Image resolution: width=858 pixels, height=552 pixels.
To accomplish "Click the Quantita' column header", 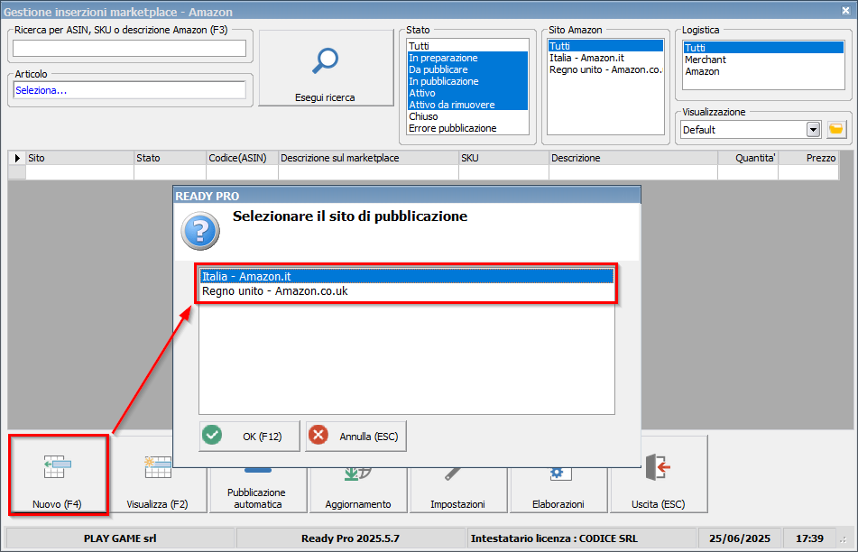I will pyautogui.click(x=748, y=158).
